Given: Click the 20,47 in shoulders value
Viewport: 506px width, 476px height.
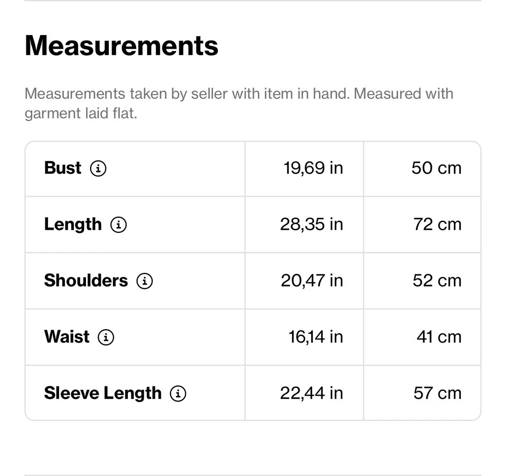Looking at the screenshot, I should click(x=312, y=281).
